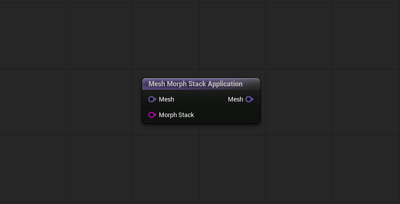Click the purple header bar right of title
The width and height of the screenshot is (400, 204).
251,84
